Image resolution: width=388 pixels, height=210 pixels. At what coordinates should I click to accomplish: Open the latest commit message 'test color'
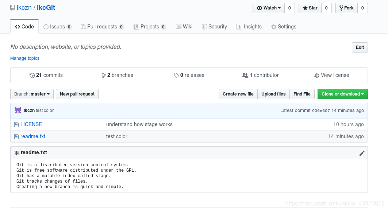click(45, 110)
